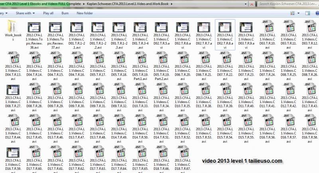Select CD15.T.R.55.avi file icon
This screenshot has height=173, width=319.
[x=246, y=121]
